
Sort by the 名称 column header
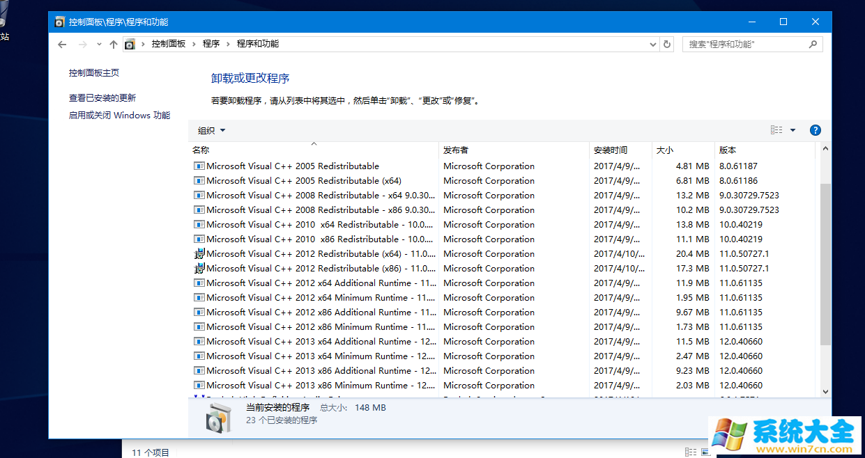pyautogui.click(x=314, y=150)
